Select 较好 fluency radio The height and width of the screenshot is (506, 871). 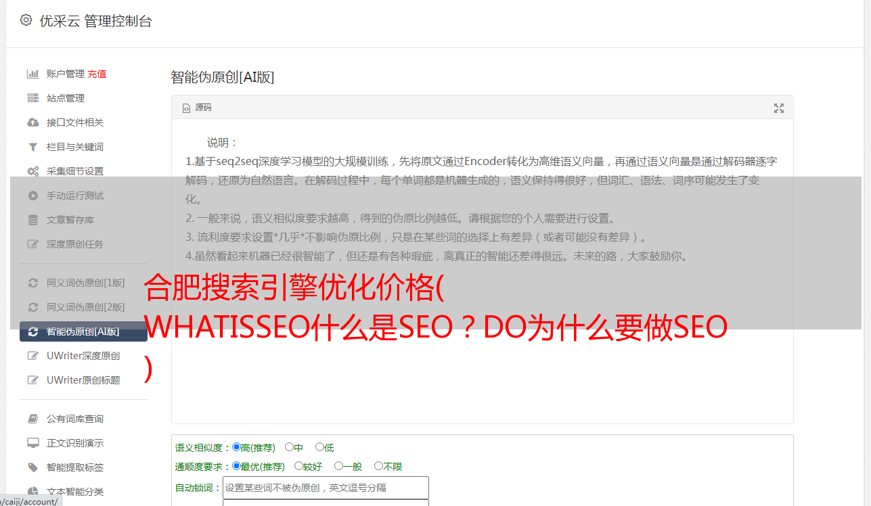pos(298,466)
